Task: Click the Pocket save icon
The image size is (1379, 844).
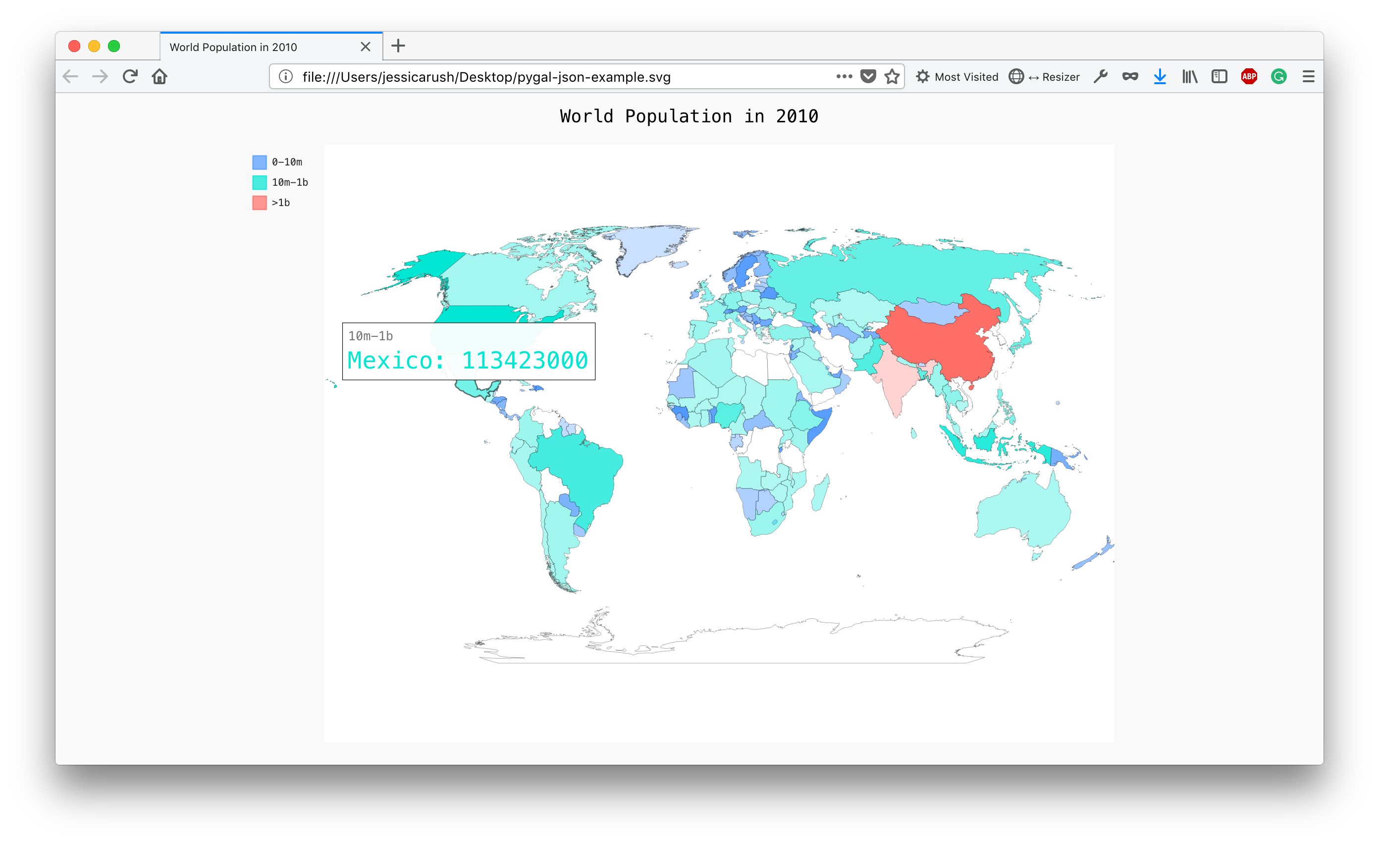Action: tap(868, 77)
